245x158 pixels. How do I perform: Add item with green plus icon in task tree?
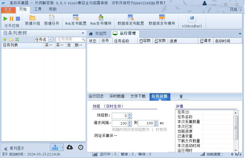5,39
